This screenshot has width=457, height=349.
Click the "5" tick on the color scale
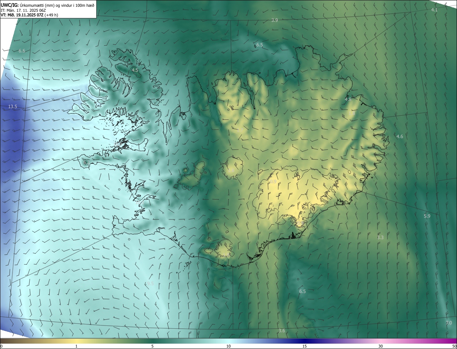pos(152,347)
